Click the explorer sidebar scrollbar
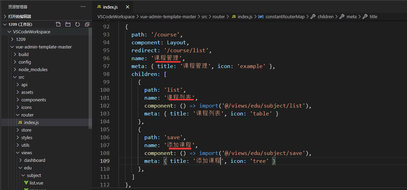This screenshot has width=407, height=190. 90,78
